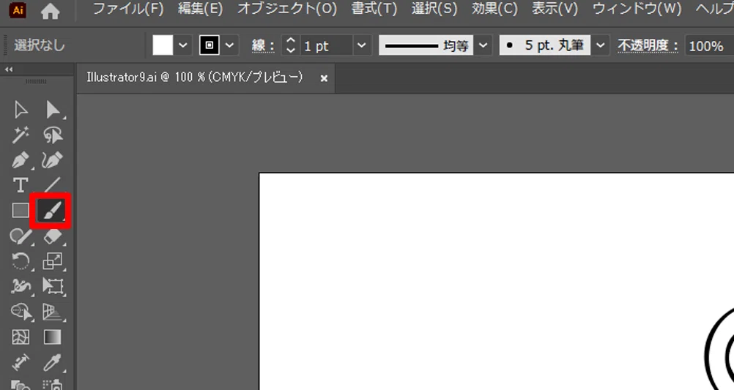Viewport: 734px width, 390px height.
Task: Click the black stroke color swatch
Action: point(210,45)
